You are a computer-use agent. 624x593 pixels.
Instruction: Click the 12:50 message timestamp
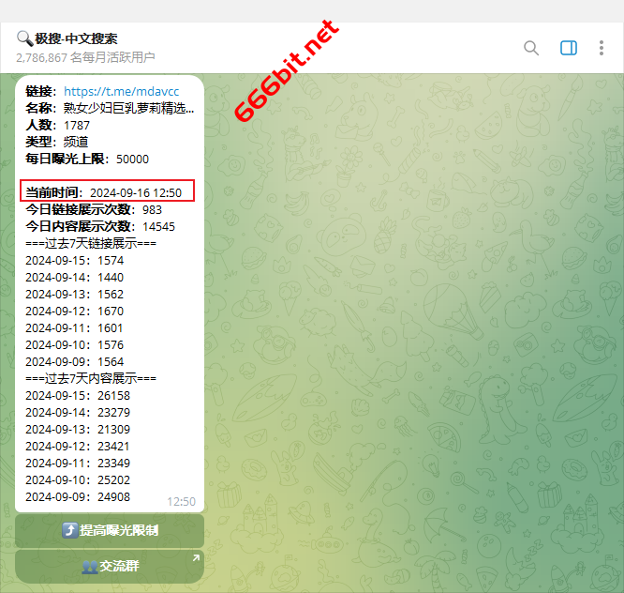(x=182, y=502)
